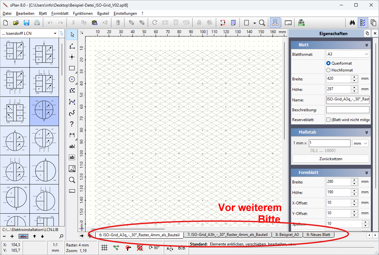The height and width of the screenshot is (255, 379).
Task: Select the rectangle tool
Action: point(72,68)
